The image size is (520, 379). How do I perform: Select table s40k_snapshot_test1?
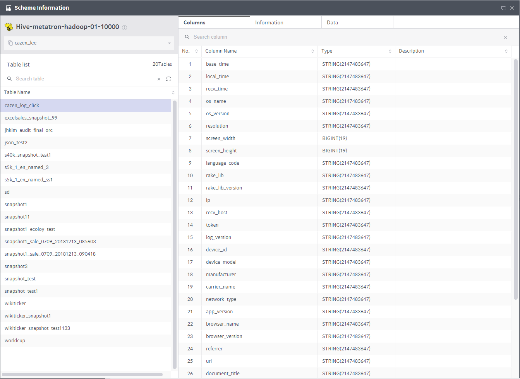[x=86, y=155]
